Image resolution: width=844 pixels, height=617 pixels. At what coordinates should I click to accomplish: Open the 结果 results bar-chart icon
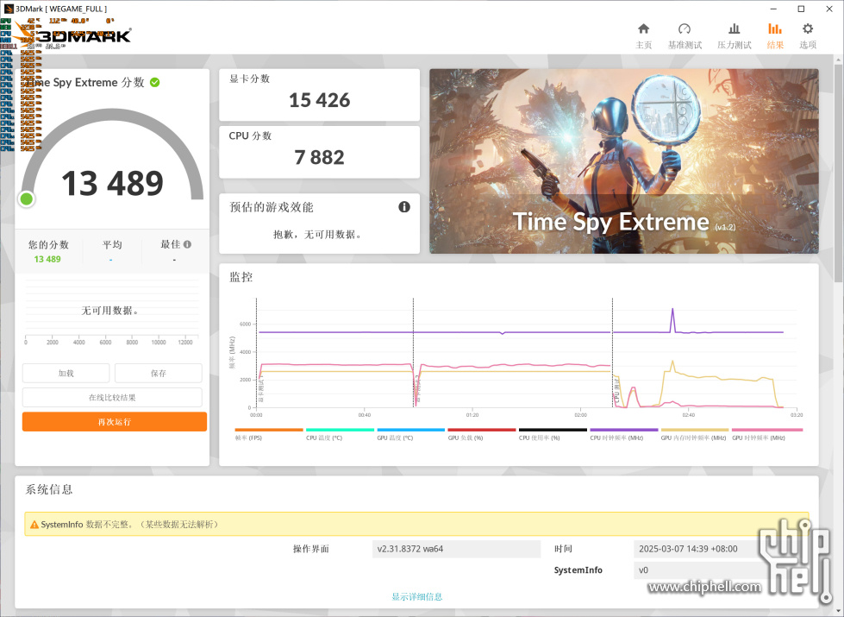pyautogui.click(x=774, y=29)
